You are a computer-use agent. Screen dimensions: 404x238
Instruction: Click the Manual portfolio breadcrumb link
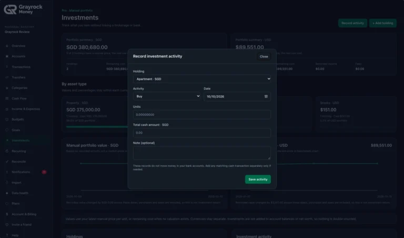[80, 11]
